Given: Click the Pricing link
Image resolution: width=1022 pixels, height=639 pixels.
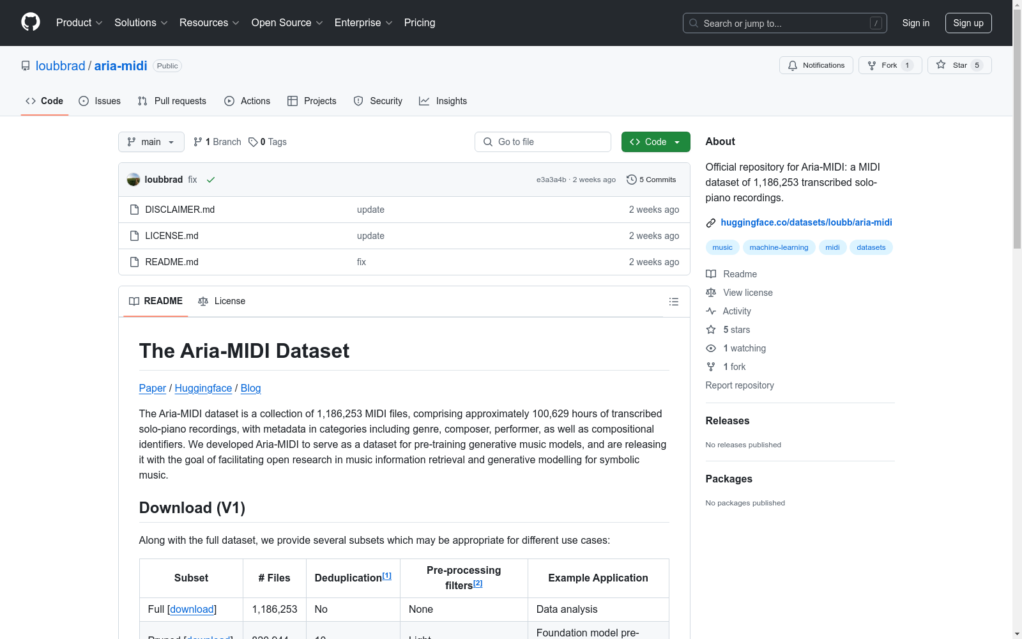Looking at the screenshot, I should point(420,23).
